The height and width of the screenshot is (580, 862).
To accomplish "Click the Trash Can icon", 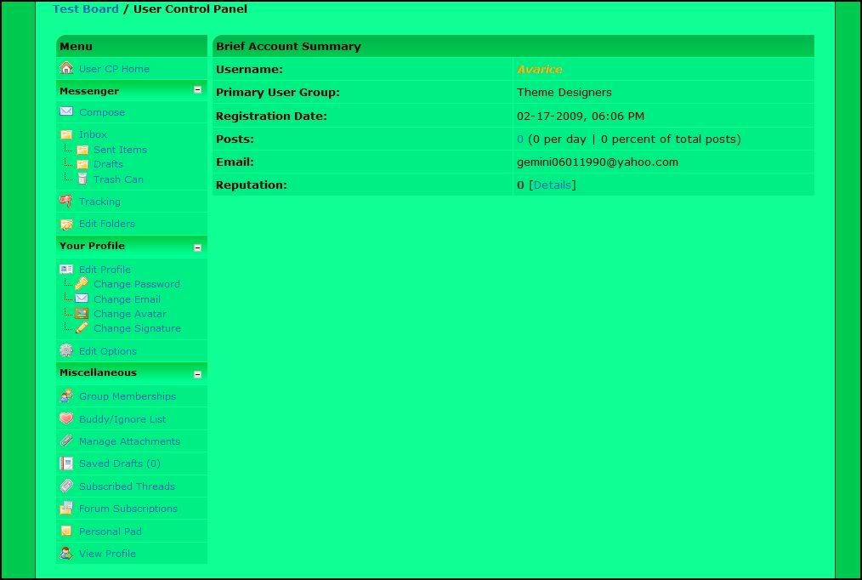I will [82, 179].
